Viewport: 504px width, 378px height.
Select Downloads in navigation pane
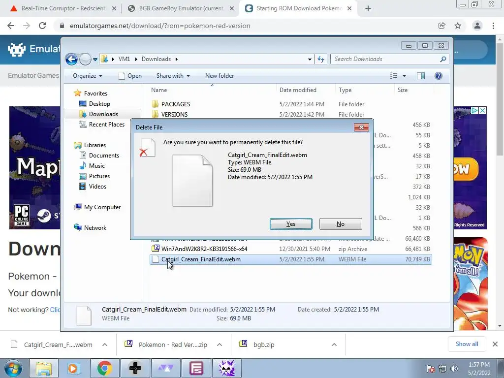(x=103, y=114)
